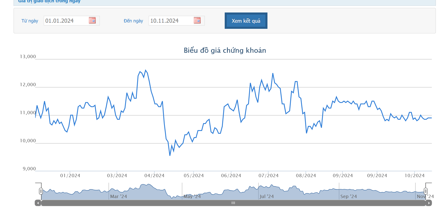Open the calendar picker for Đến ngày
The height and width of the screenshot is (208, 442).
(197, 20)
